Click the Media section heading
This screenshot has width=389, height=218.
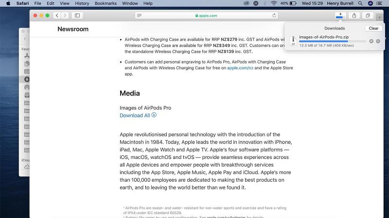coord(129,93)
